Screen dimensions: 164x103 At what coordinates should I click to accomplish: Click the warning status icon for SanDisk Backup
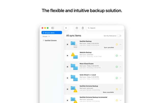click(x=117, y=44)
